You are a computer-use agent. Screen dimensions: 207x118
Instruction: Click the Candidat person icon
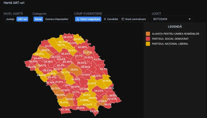click(105, 19)
